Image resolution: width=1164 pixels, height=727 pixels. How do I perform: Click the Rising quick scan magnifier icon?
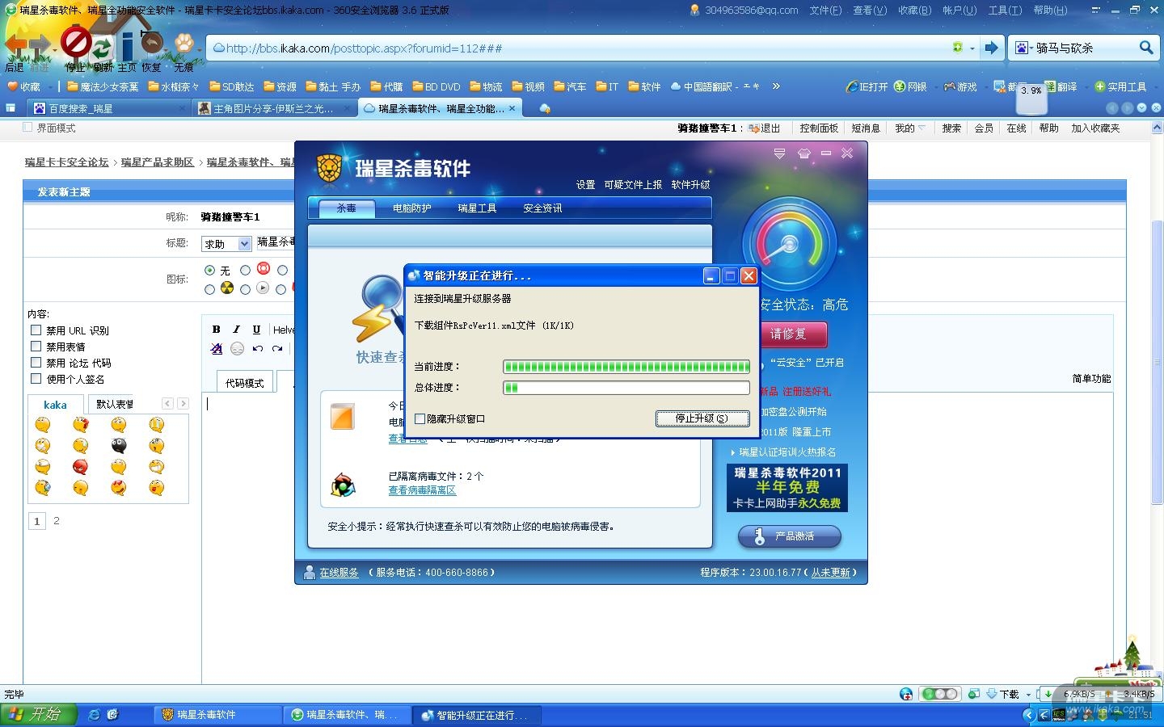[x=377, y=309]
